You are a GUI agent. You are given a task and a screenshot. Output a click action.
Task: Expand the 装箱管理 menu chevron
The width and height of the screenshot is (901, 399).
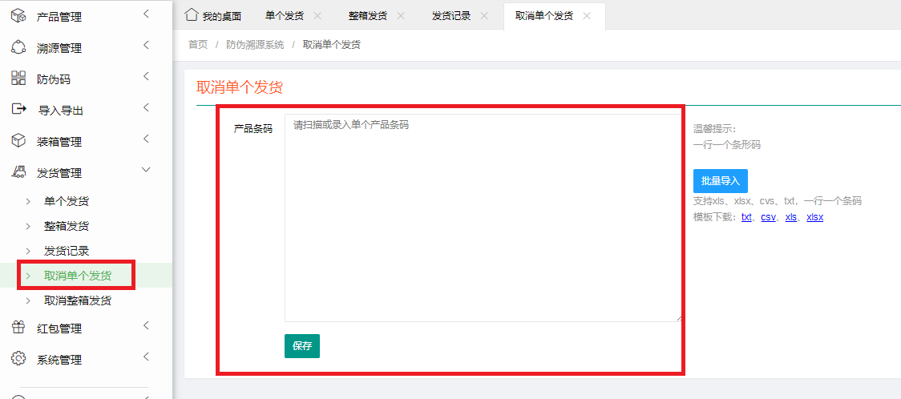(146, 139)
